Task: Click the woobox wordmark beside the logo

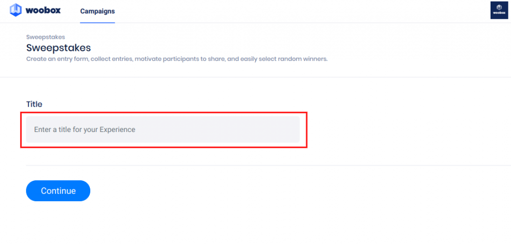Action: pos(43,10)
